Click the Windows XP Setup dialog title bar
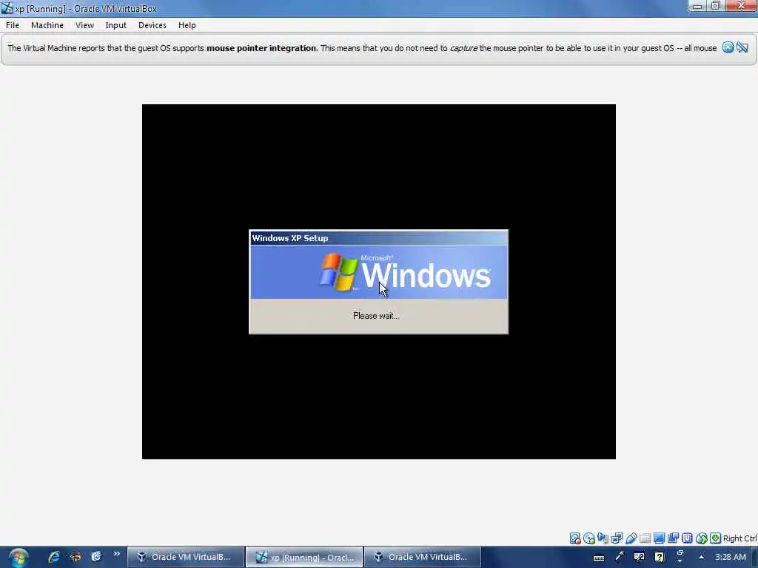Image resolution: width=758 pixels, height=568 pixels. (x=378, y=238)
